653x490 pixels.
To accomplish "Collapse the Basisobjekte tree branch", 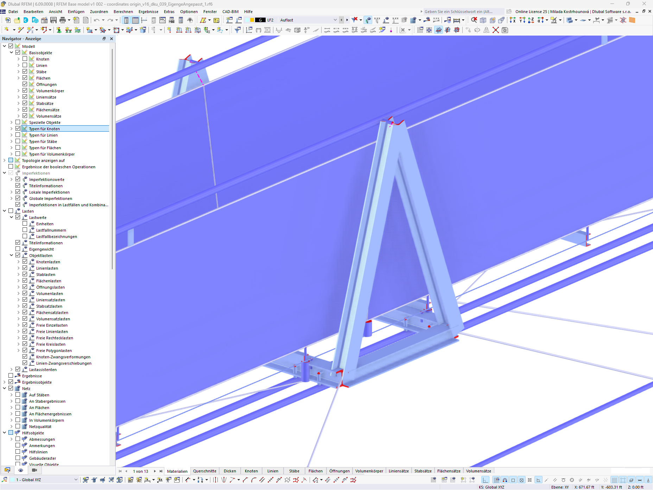I will click(x=11, y=52).
